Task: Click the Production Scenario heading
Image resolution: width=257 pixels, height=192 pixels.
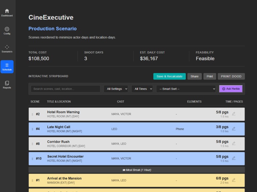Action: [52, 28]
